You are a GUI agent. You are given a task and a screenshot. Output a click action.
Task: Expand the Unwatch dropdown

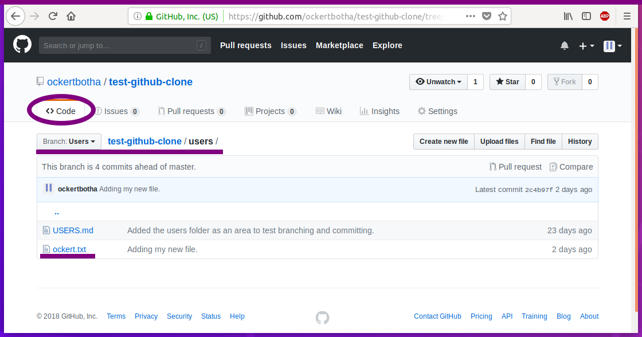tap(439, 82)
